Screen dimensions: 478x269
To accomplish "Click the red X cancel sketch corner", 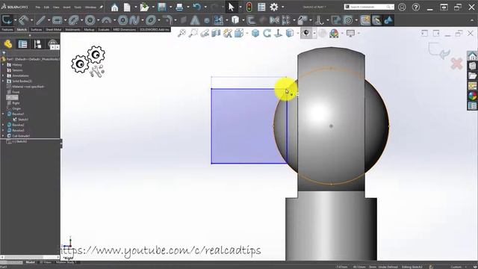I will 456,64.
